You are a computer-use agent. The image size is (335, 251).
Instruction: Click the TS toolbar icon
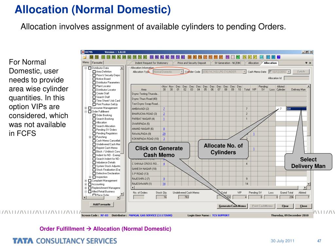pyautogui.click(x=97, y=57)
